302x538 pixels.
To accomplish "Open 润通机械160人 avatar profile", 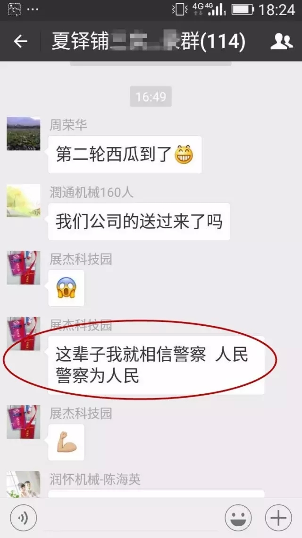I will pos(23,200).
